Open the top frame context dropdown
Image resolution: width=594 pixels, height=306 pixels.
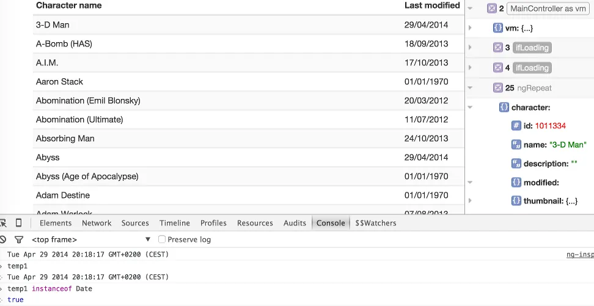pos(90,239)
